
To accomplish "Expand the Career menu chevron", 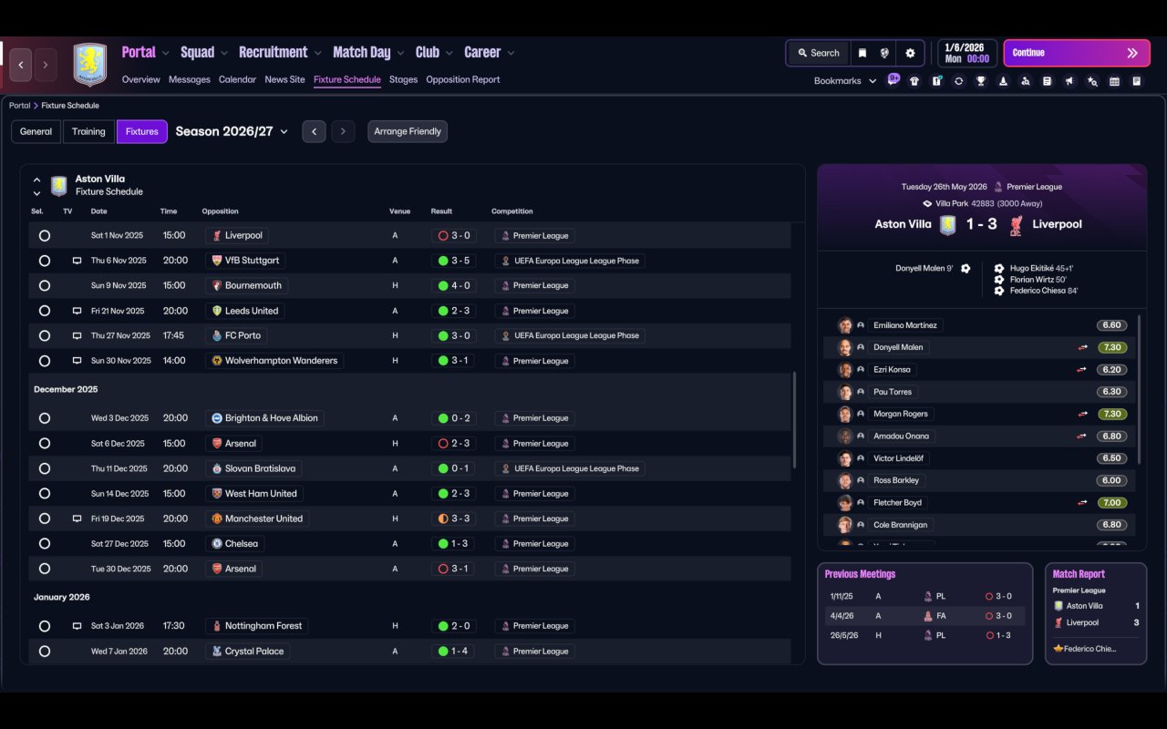I will coord(511,53).
